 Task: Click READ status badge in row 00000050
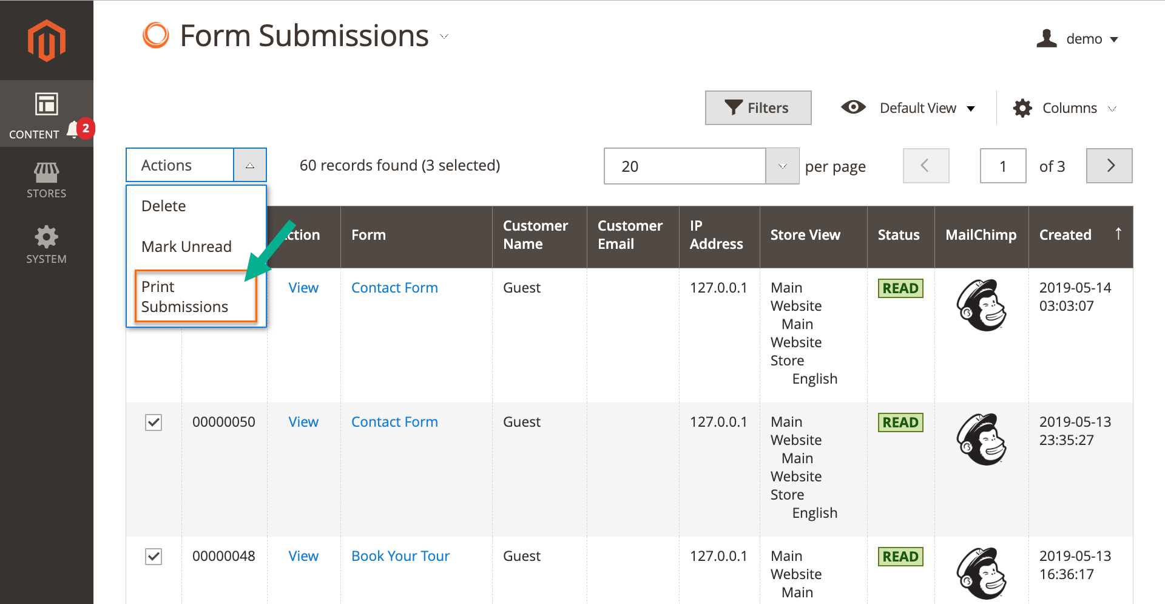click(x=900, y=422)
